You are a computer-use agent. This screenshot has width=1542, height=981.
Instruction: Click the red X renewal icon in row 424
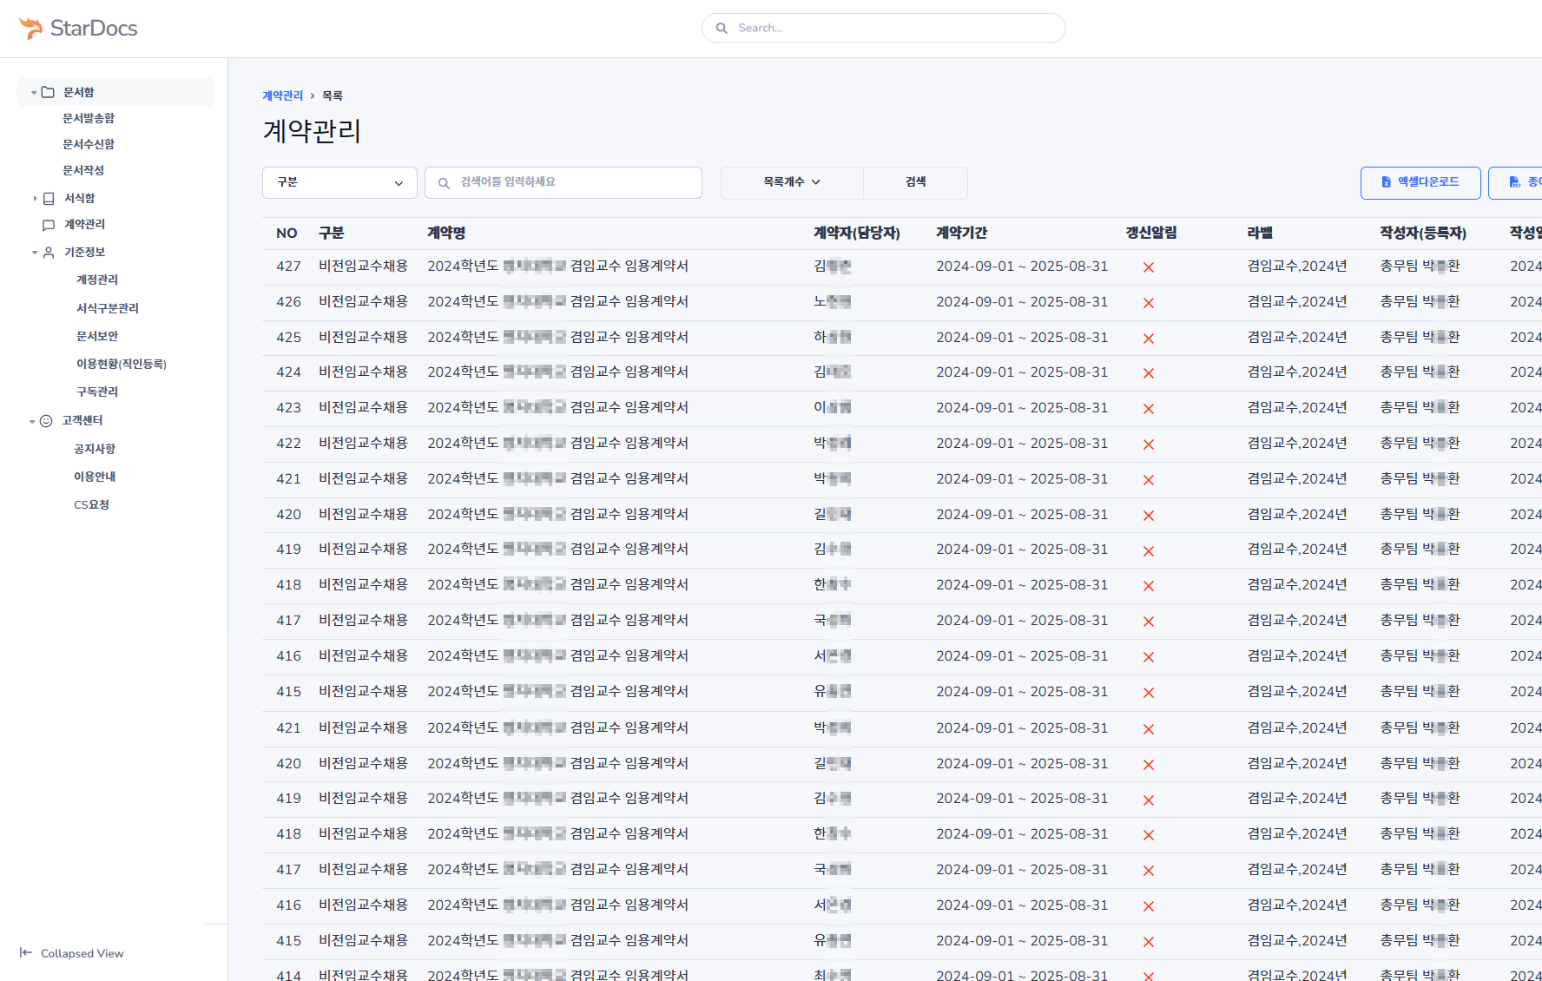pyautogui.click(x=1149, y=373)
